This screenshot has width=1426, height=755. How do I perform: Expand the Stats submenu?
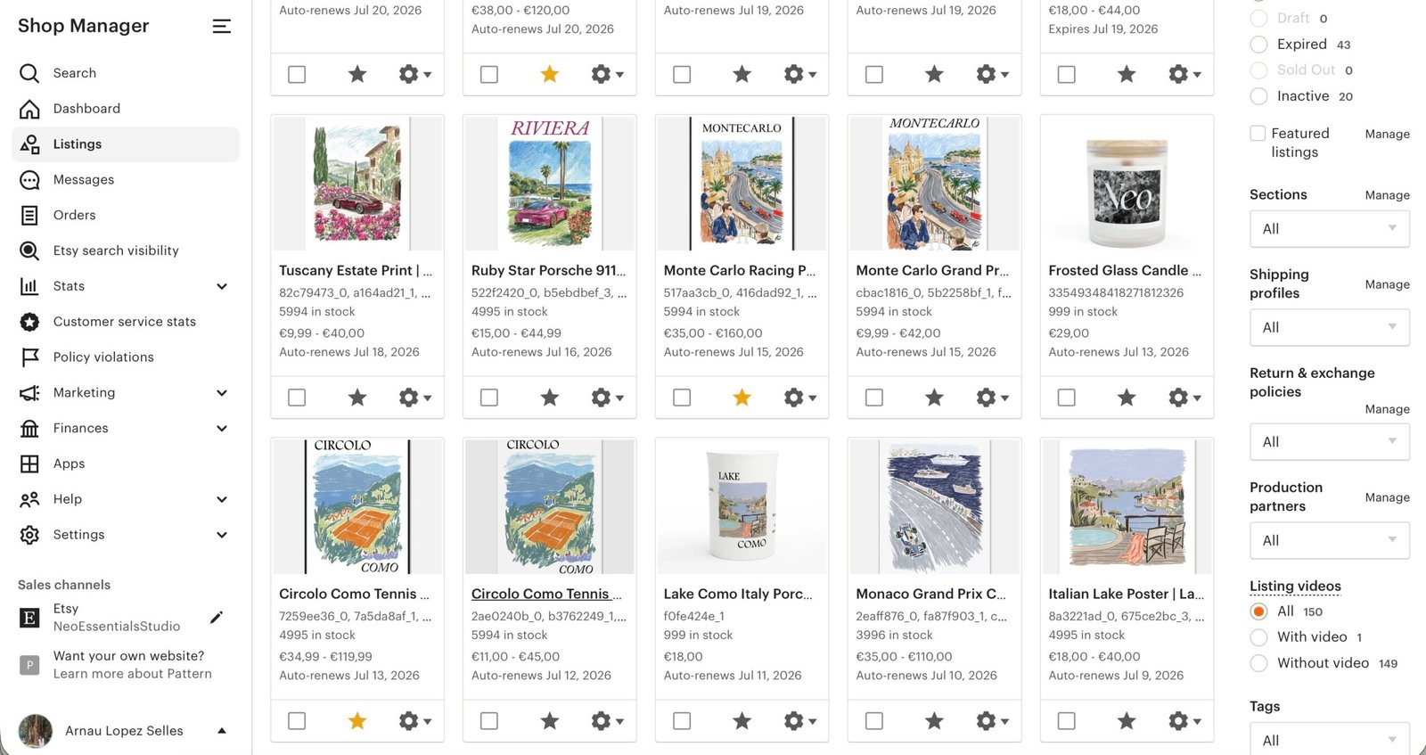click(x=222, y=286)
